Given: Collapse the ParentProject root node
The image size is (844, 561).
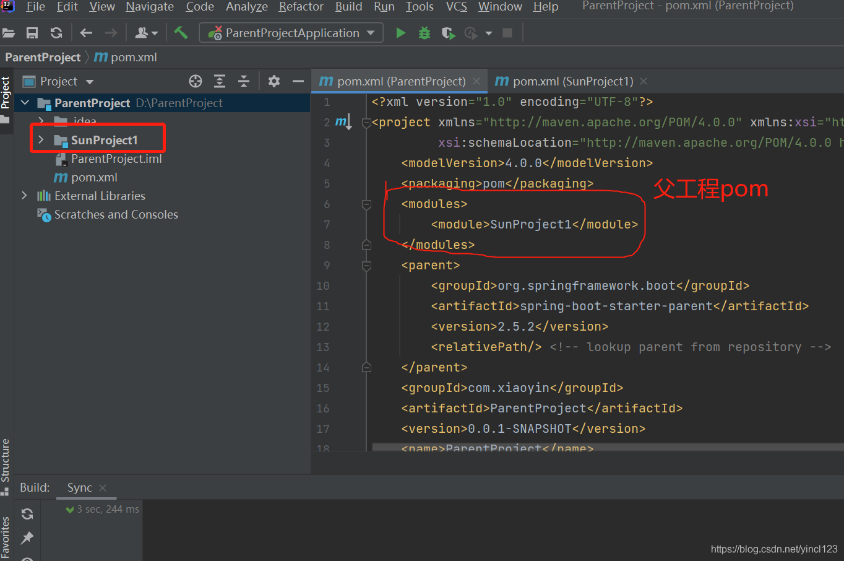Looking at the screenshot, I should pyautogui.click(x=25, y=103).
